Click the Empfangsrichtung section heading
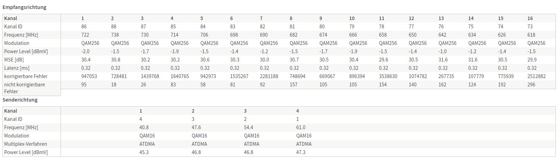The width and height of the screenshot is (560, 162). pos(24,7)
